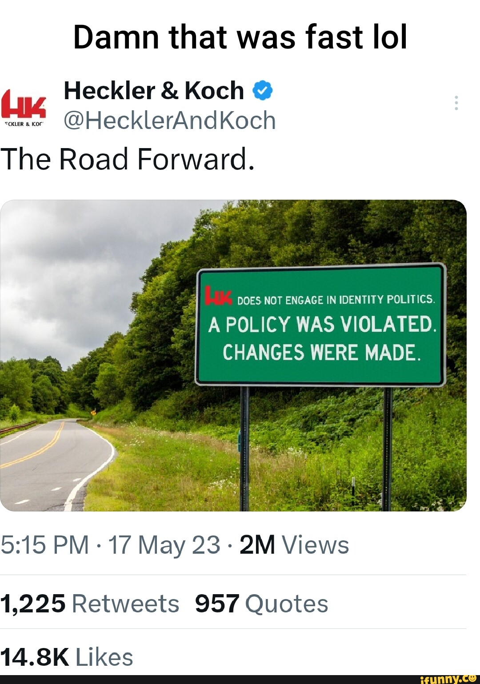Viewport: 480px width, 684px height.
Task: Open the three-dot more options menu
Action: click(456, 103)
